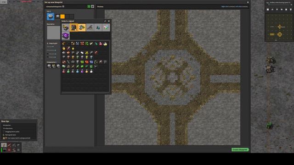Pick the battery signal
Viewport: 294px width, 165px height.
pos(91,53)
